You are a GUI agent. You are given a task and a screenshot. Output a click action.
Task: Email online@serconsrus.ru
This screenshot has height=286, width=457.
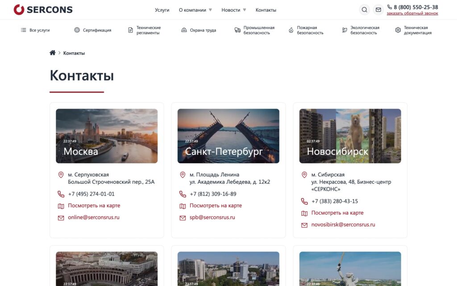point(94,217)
